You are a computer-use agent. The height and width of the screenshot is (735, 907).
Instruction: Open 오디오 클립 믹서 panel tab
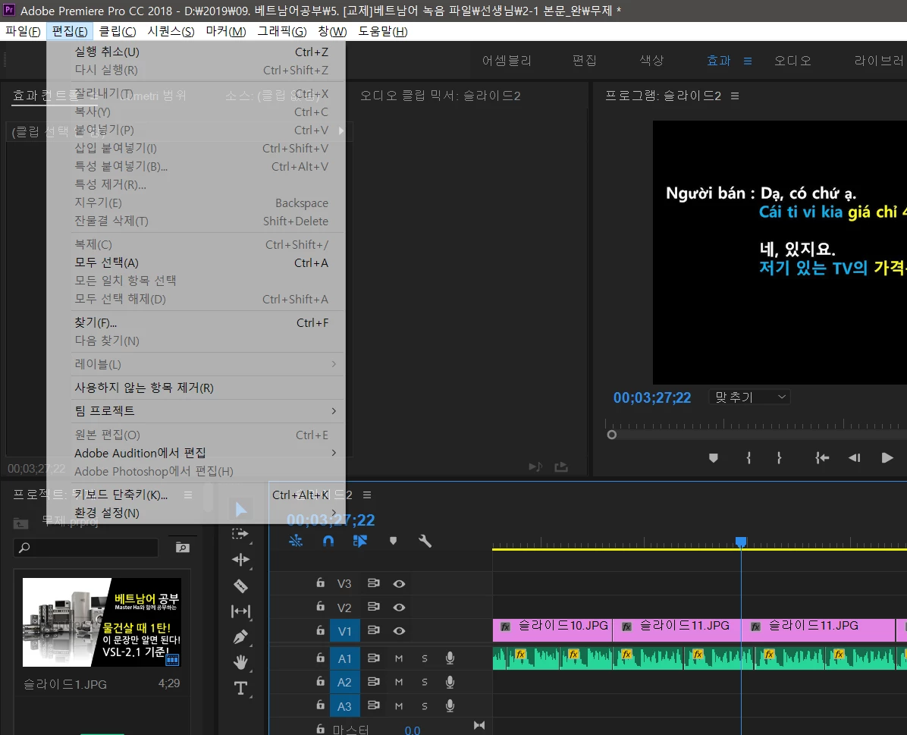[x=440, y=96]
